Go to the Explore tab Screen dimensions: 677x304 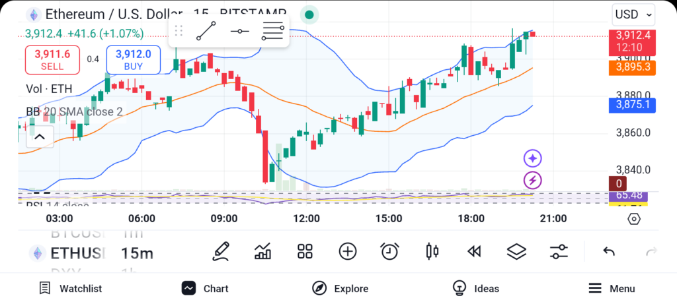point(340,288)
